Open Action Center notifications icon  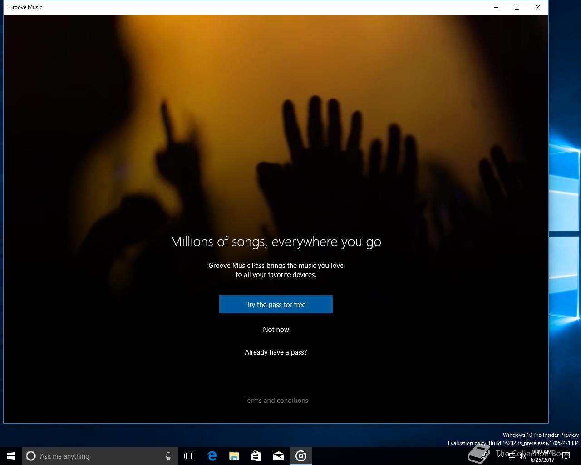coord(566,456)
